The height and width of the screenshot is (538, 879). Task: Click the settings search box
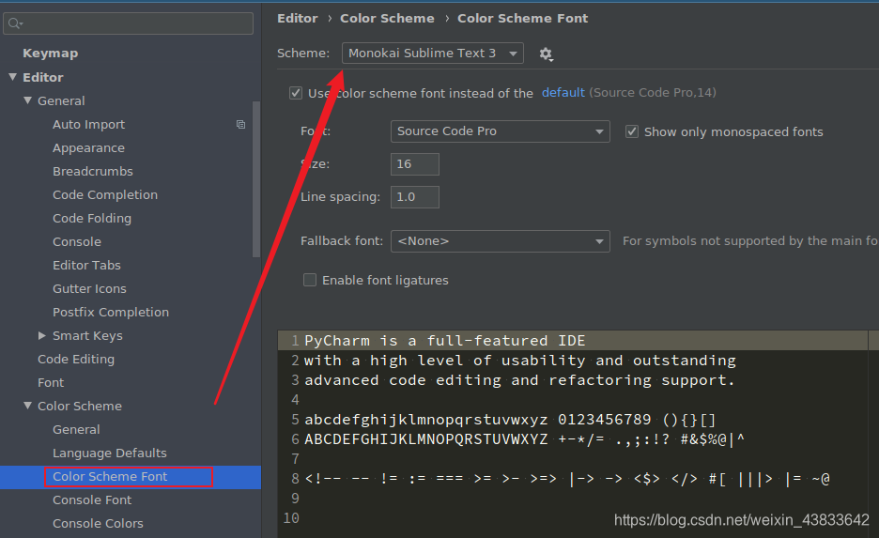pos(129,23)
